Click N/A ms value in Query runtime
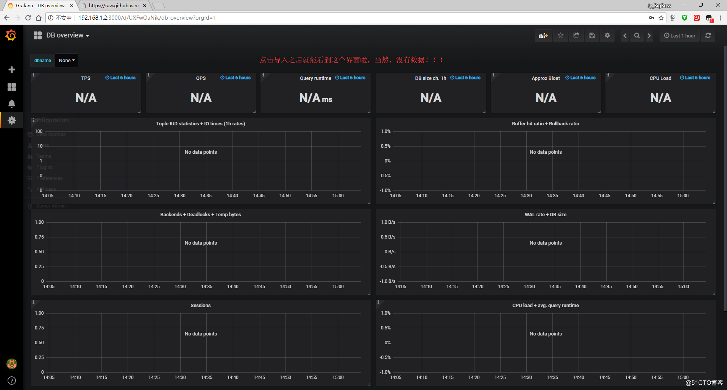 pos(316,98)
